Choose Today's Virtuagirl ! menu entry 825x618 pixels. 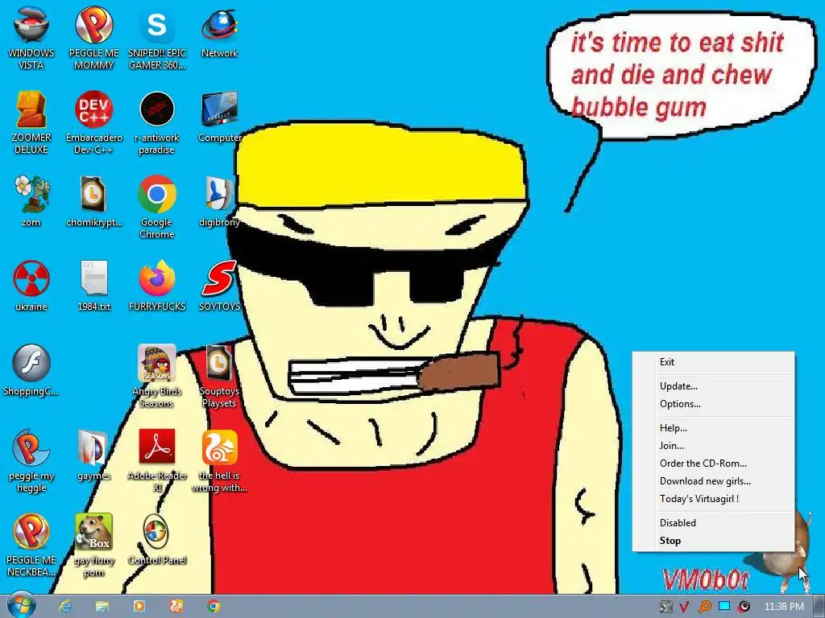(714, 499)
